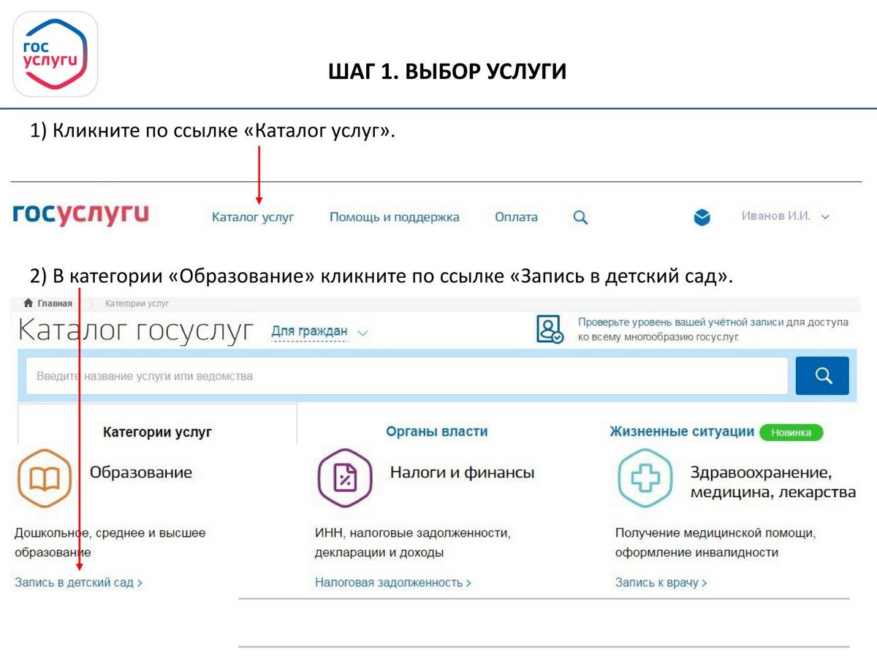Expand the Иванов И.И. user menu
Viewport: 877px width, 658px height.
click(x=786, y=216)
